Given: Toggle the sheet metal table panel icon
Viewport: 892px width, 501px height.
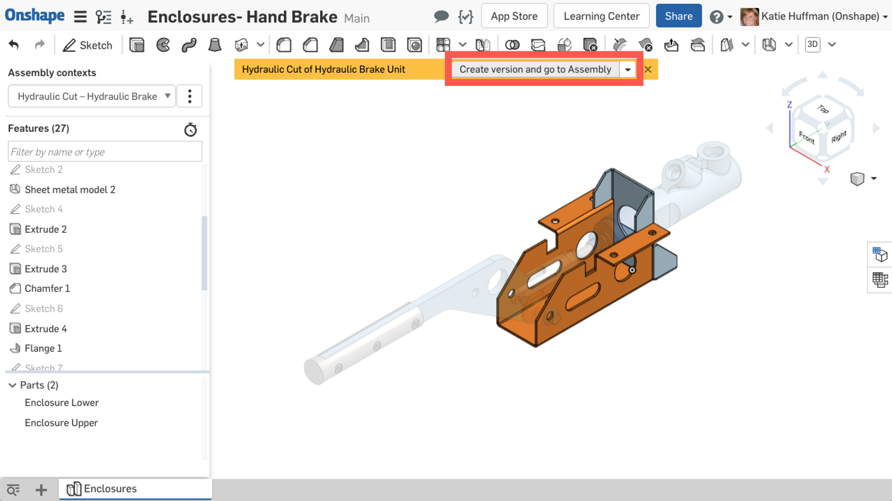Looking at the screenshot, I should pos(880,279).
